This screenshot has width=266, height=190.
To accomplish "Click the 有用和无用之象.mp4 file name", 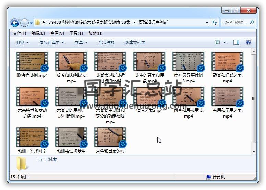I will coord(228,113).
